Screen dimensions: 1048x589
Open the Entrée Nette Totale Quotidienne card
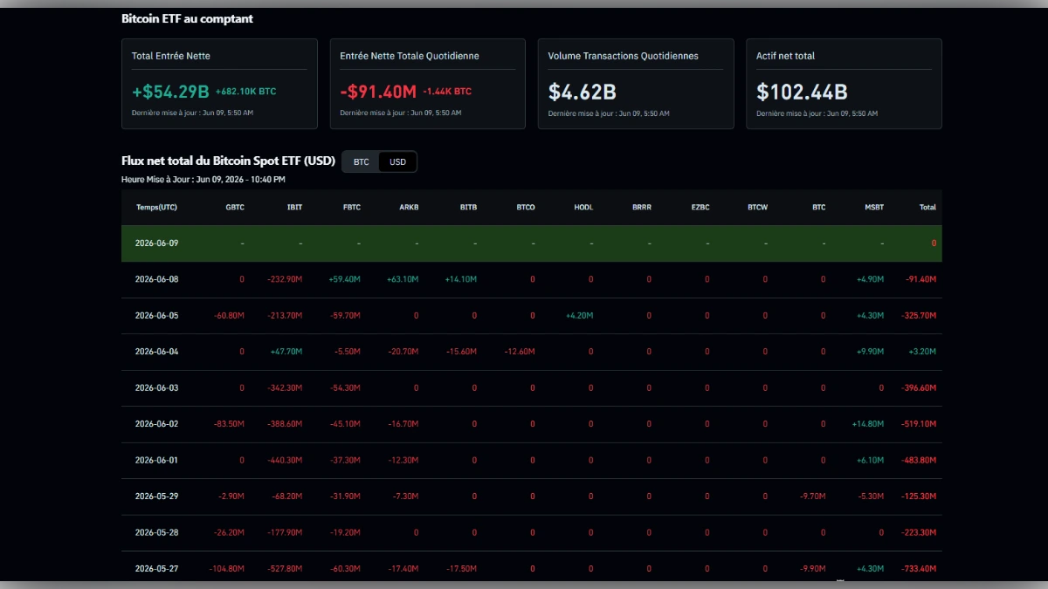427,84
